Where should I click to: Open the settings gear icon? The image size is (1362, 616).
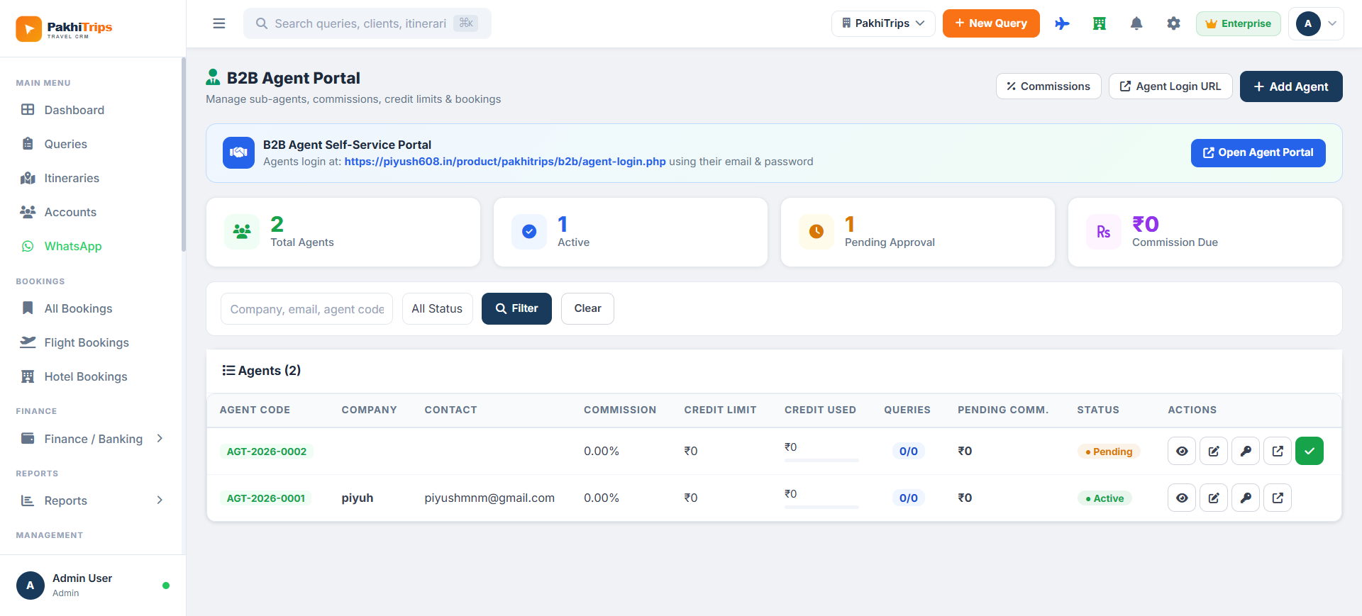pos(1174,23)
